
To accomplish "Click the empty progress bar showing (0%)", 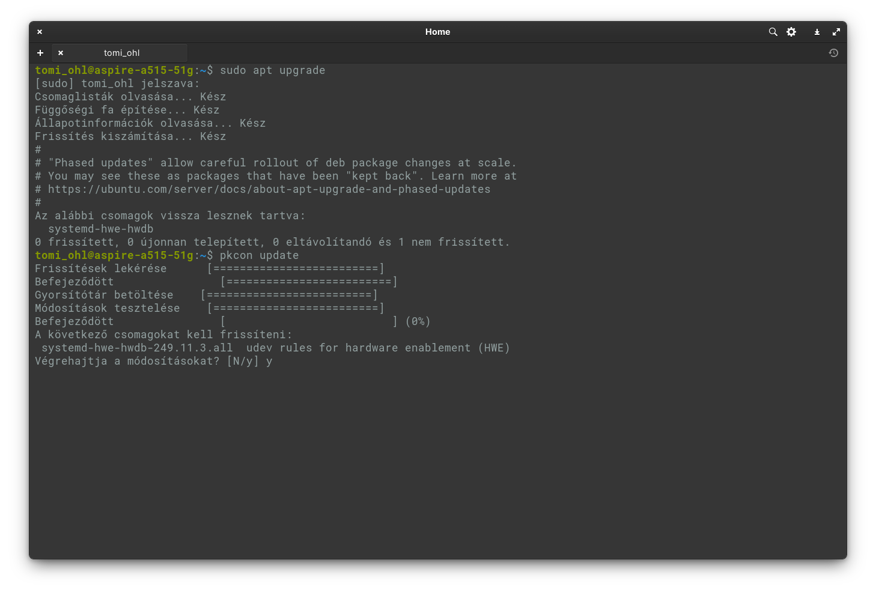I will (309, 321).
